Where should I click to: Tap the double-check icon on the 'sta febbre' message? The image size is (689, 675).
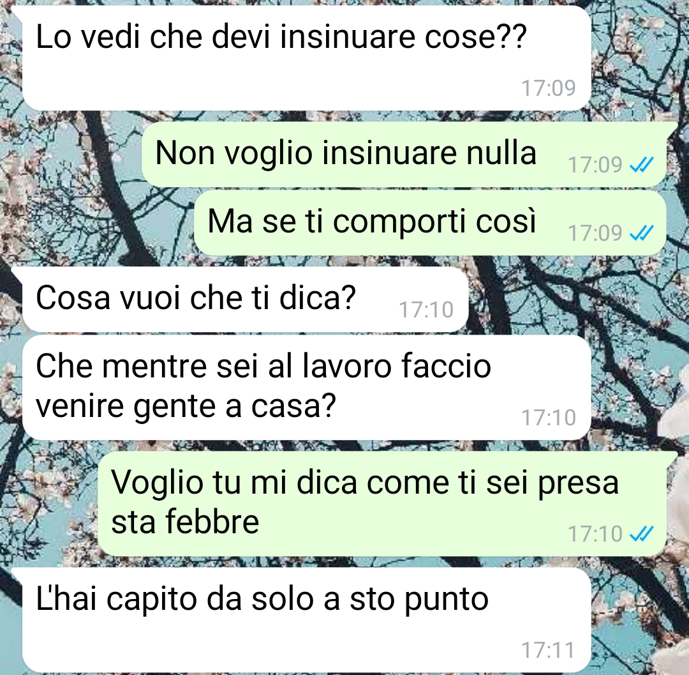point(642,535)
